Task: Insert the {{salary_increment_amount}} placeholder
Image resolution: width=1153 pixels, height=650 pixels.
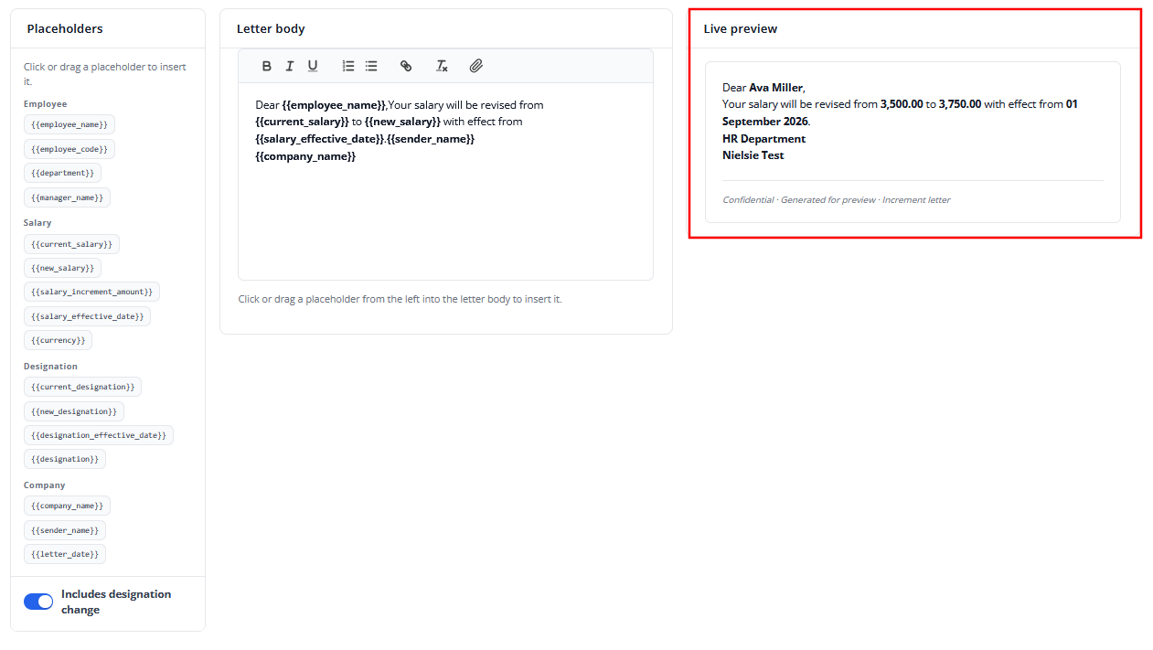Action: click(x=92, y=292)
